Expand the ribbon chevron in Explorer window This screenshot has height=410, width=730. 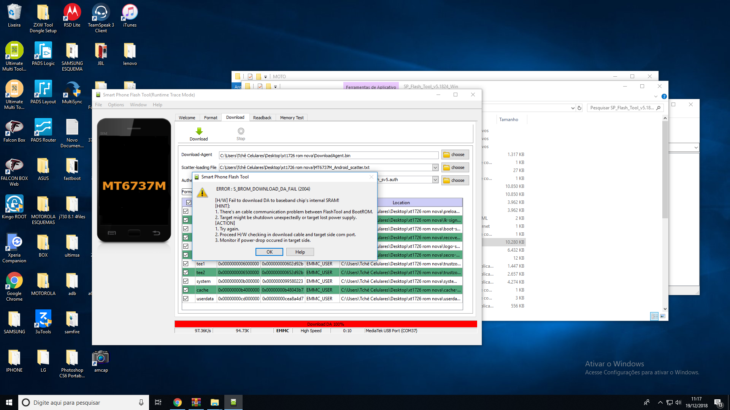(656, 96)
